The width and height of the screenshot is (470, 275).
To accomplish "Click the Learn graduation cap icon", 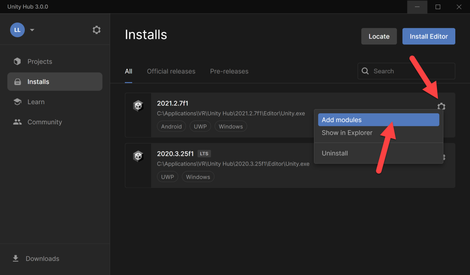I will [17, 102].
